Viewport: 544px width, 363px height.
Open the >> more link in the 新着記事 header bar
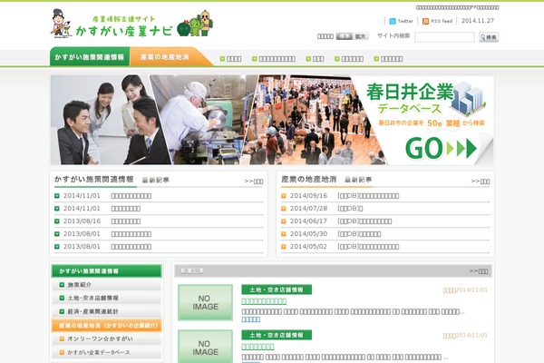point(479,271)
